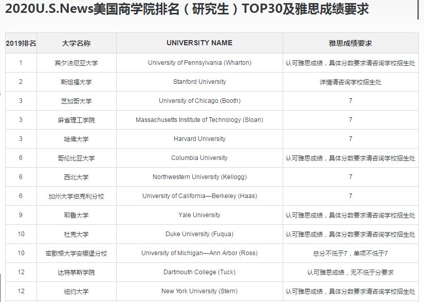Click Duke University (Fuqua)

199,234
